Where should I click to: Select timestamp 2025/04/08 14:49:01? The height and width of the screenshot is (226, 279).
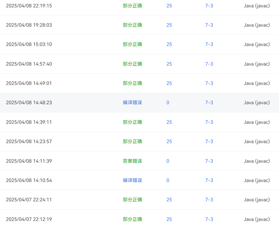[29, 83]
